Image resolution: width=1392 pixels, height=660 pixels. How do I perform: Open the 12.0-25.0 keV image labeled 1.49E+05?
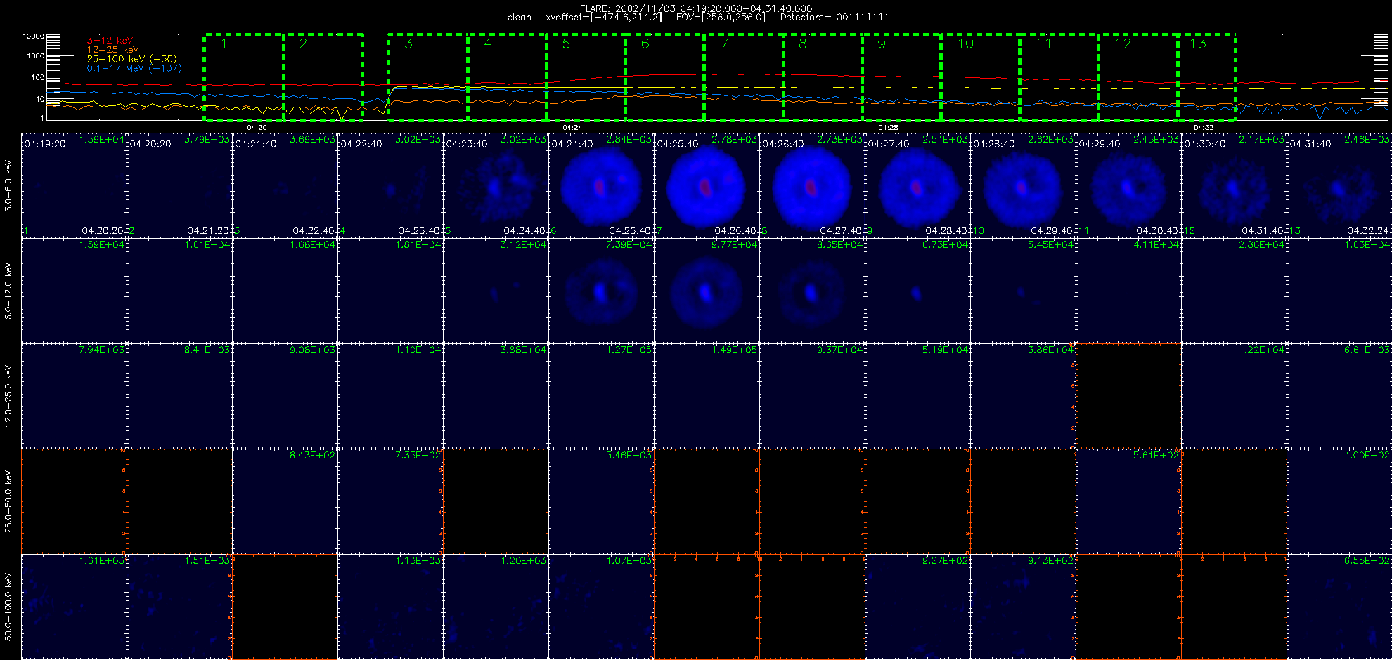click(x=707, y=396)
